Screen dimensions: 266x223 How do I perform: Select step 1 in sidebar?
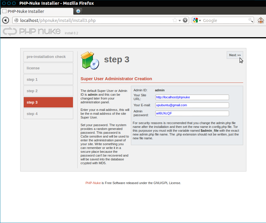coord(48,80)
